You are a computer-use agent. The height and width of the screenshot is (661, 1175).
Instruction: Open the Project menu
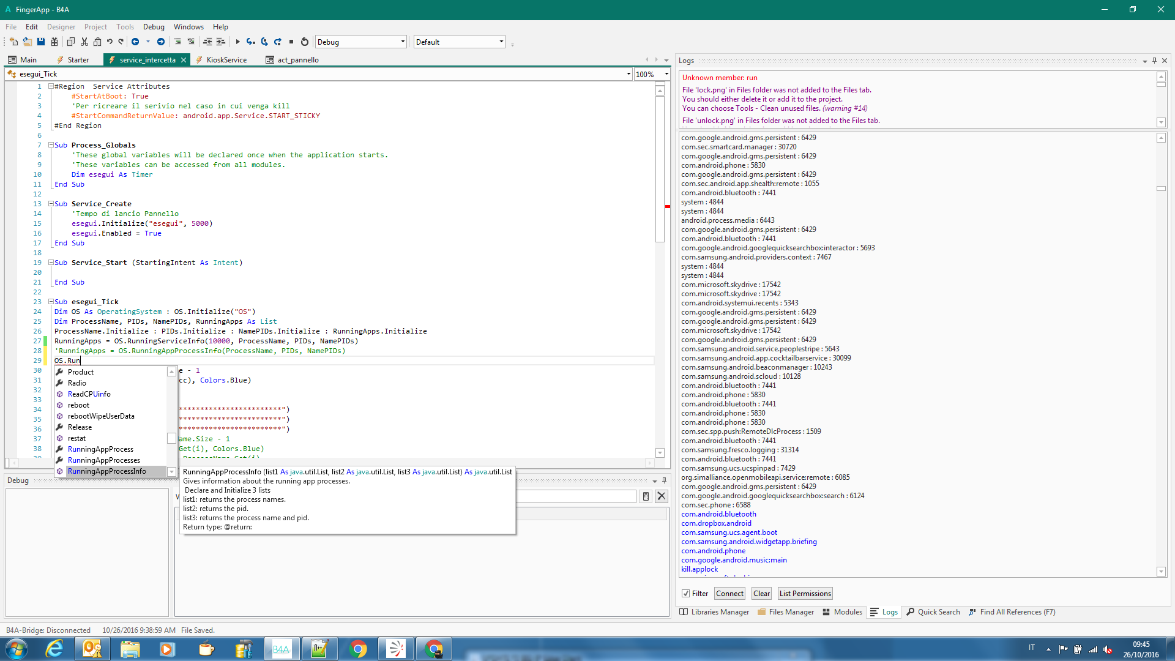pos(95,27)
